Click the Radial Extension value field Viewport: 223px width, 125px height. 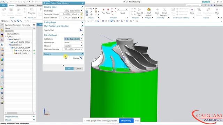pos(65,18)
